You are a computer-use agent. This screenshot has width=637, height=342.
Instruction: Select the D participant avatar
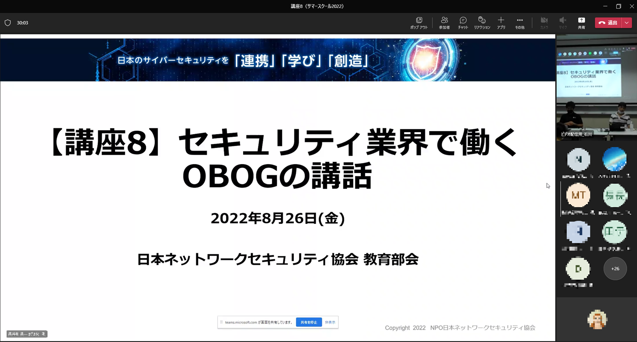578,269
